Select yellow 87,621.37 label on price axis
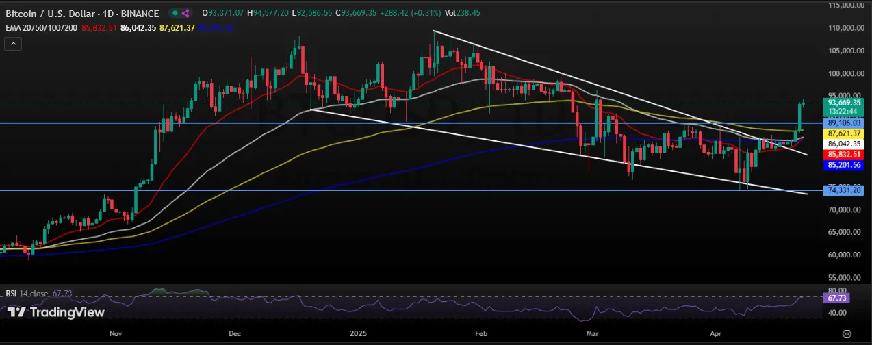Viewport: 872px width, 345px height. tap(845, 134)
